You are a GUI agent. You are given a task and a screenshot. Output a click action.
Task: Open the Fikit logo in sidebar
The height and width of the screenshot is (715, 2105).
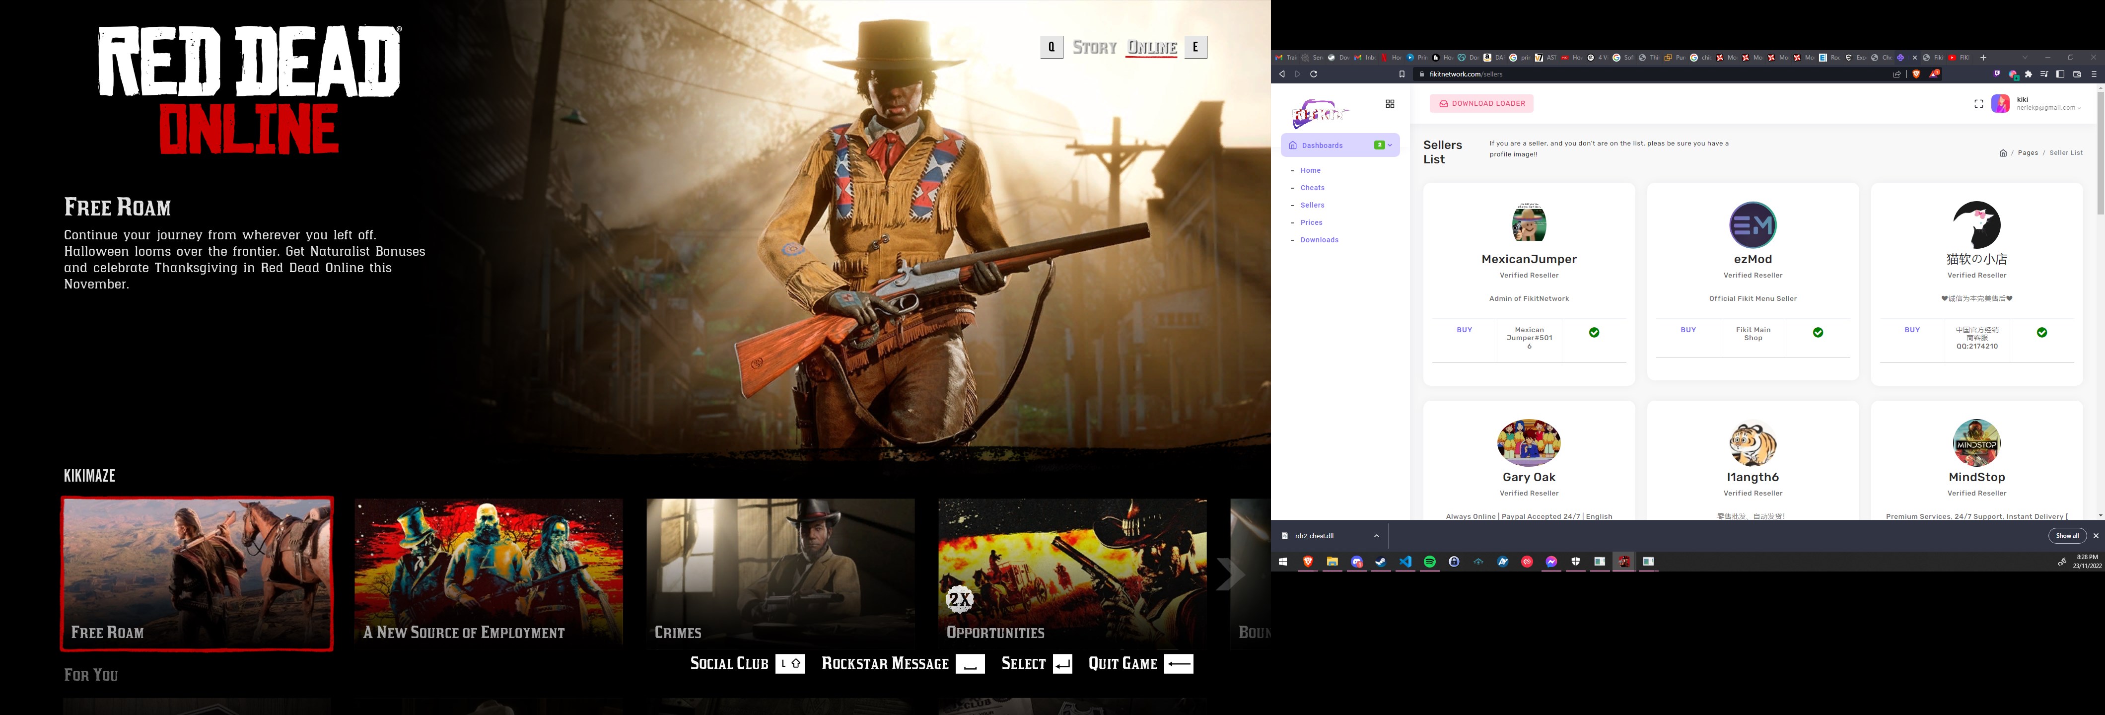[1320, 114]
